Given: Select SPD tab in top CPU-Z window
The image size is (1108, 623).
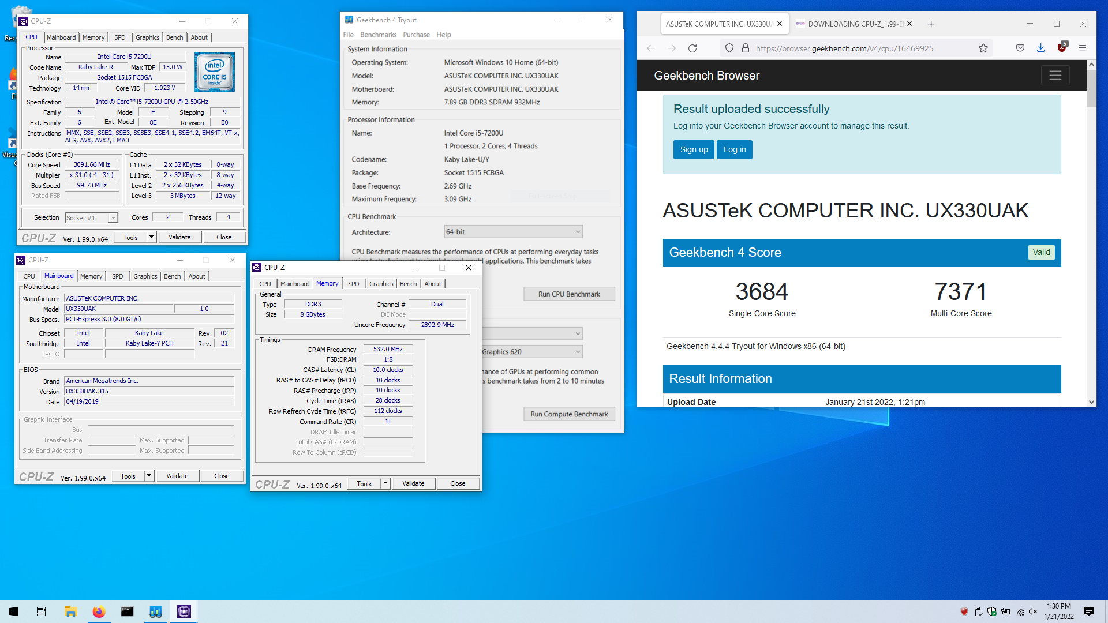Looking at the screenshot, I should pos(119,37).
